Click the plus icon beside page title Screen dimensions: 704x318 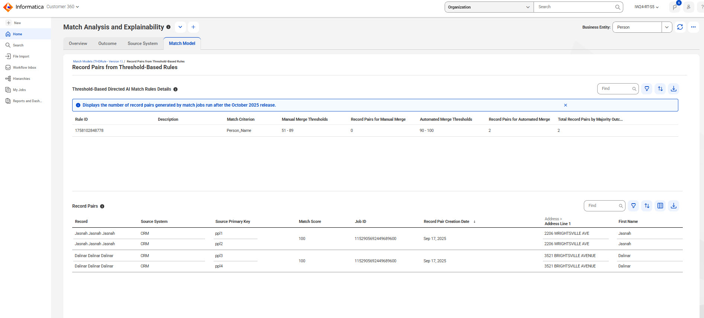pyautogui.click(x=193, y=27)
